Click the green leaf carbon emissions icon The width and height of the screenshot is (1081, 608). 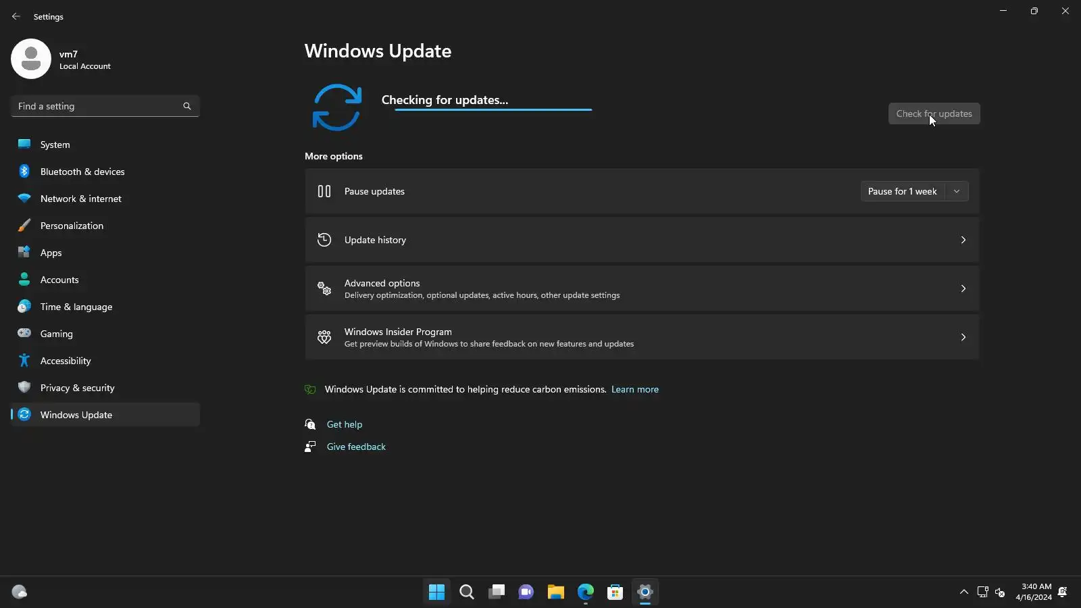point(310,389)
